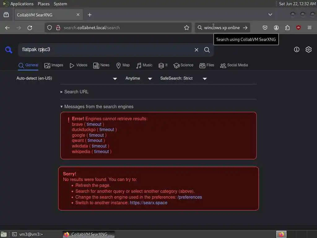Open the tracking protection shield icon

tap(50, 28)
